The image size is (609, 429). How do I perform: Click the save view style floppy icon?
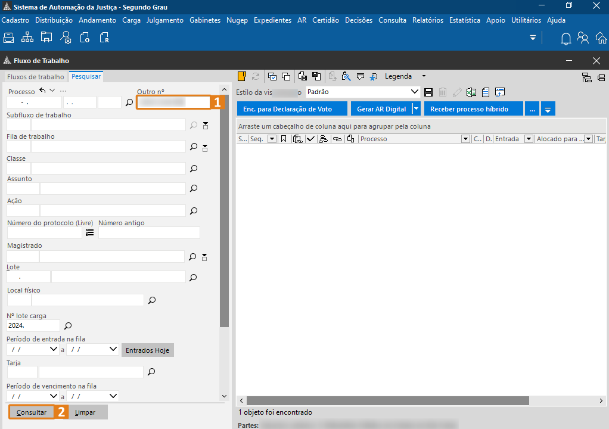pyautogui.click(x=428, y=92)
